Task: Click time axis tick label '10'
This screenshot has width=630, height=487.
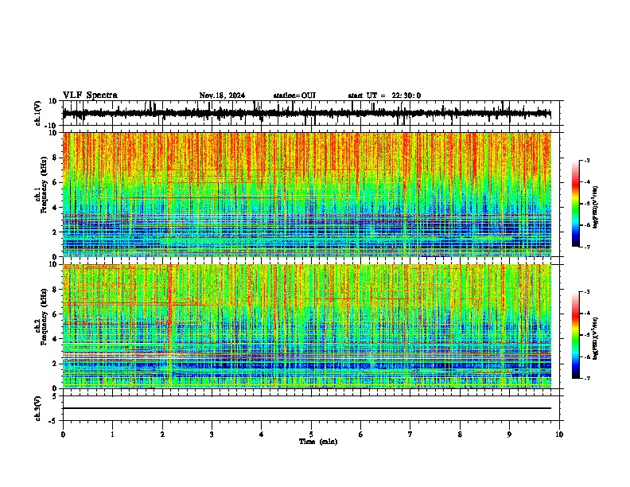Action: click(559, 434)
